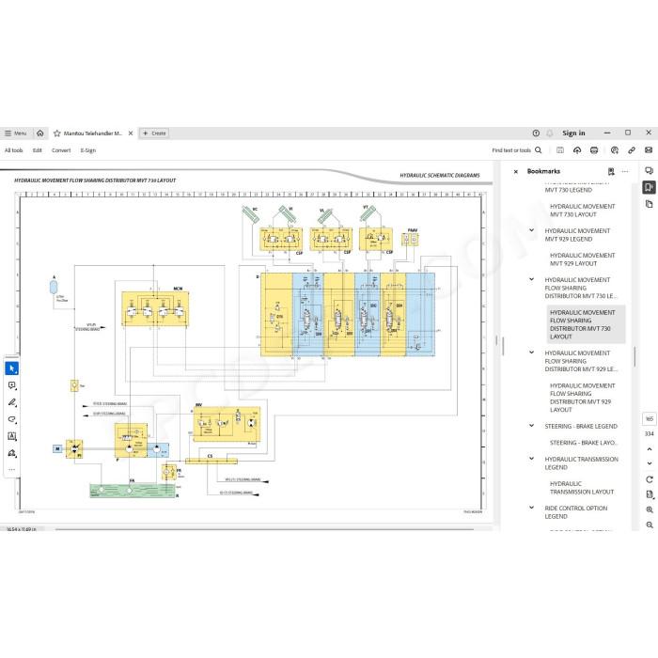The height and width of the screenshot is (658, 658).
Task: Rotate the page with the rotate icon
Action: (x=650, y=479)
